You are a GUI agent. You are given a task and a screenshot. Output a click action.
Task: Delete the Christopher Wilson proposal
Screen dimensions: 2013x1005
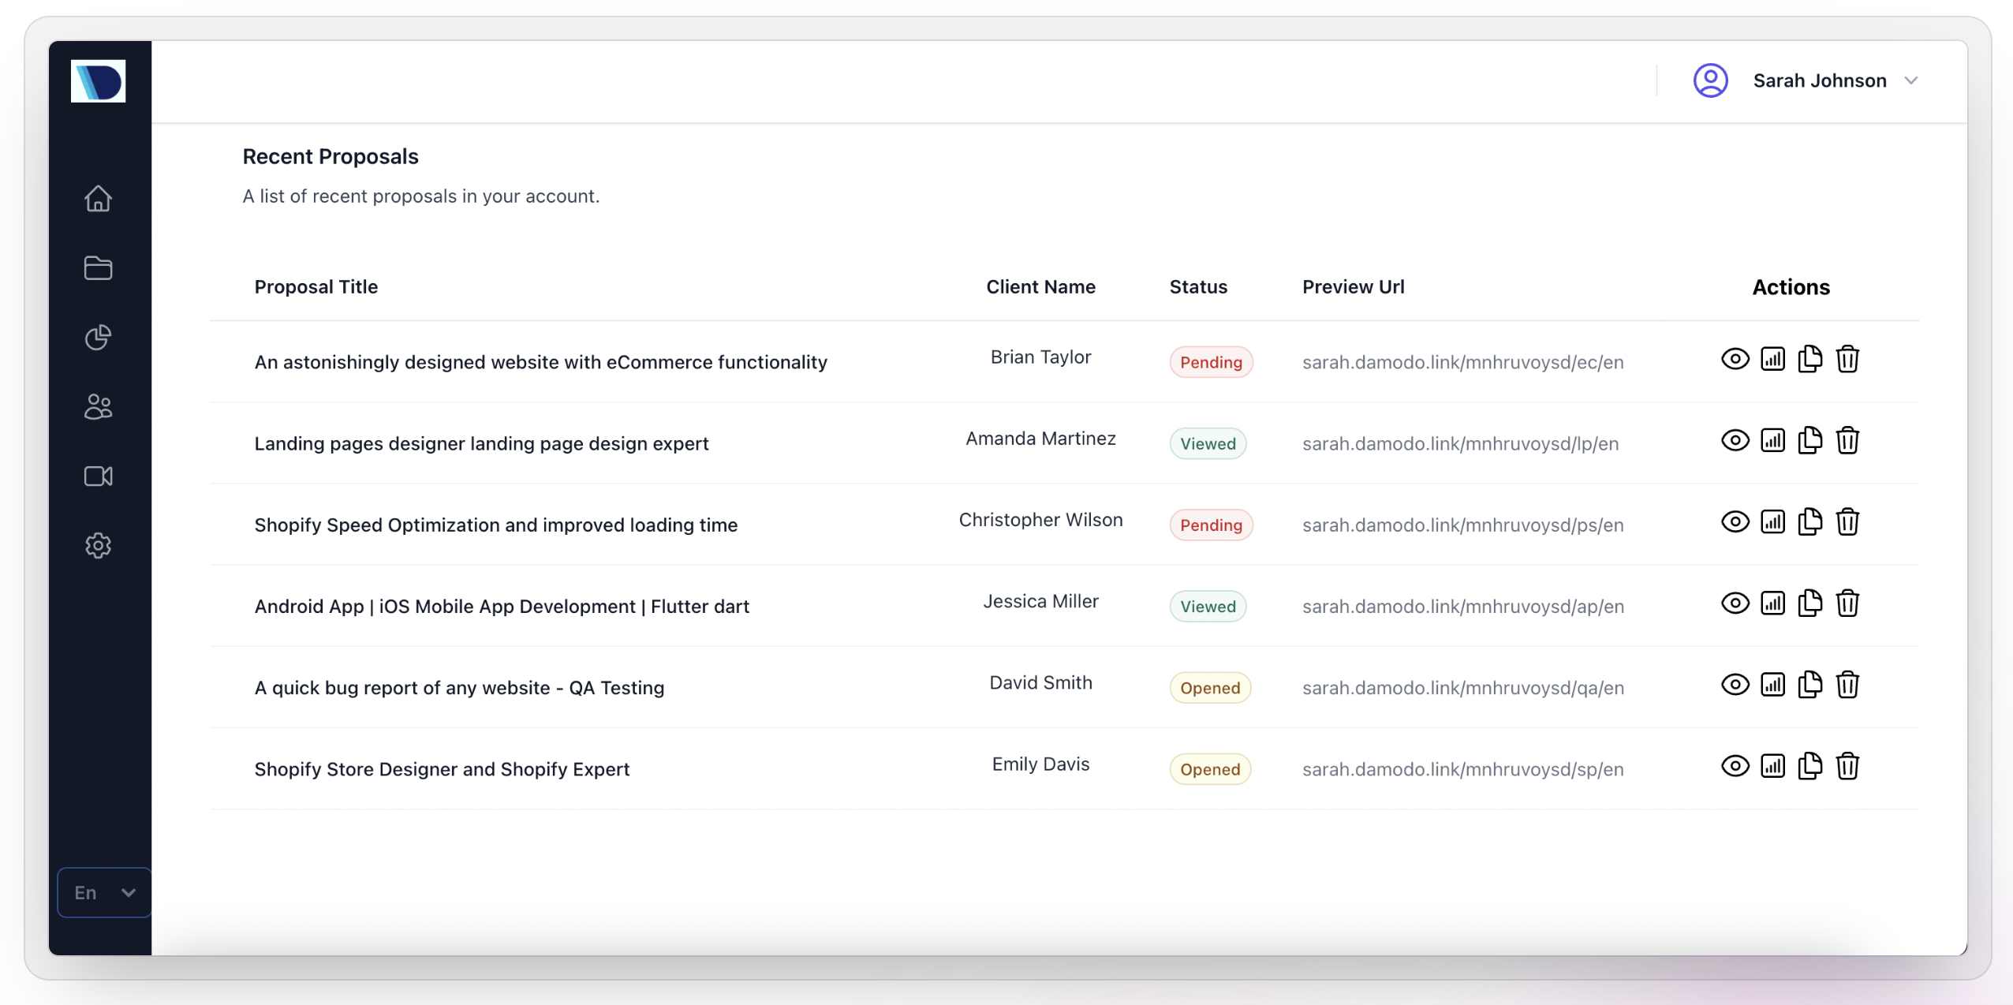coord(1847,521)
